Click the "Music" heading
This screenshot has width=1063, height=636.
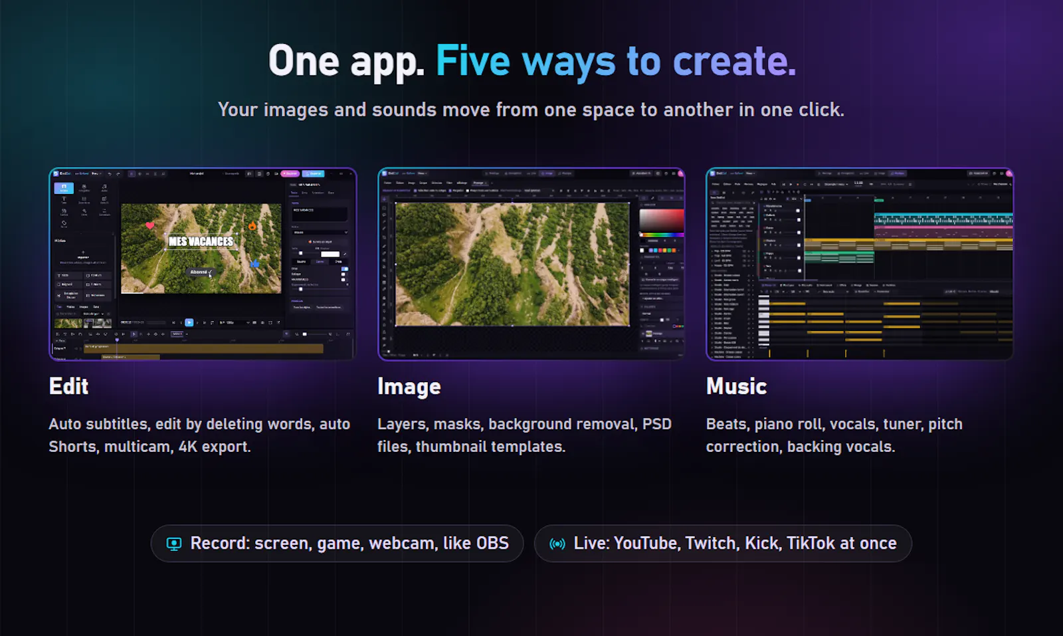pyautogui.click(x=736, y=386)
